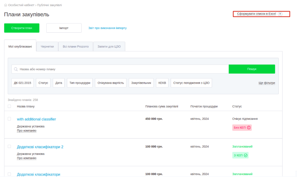The height and width of the screenshot is (177, 297).
Task: Expand the 'Статус' filter
Action: click(43, 83)
